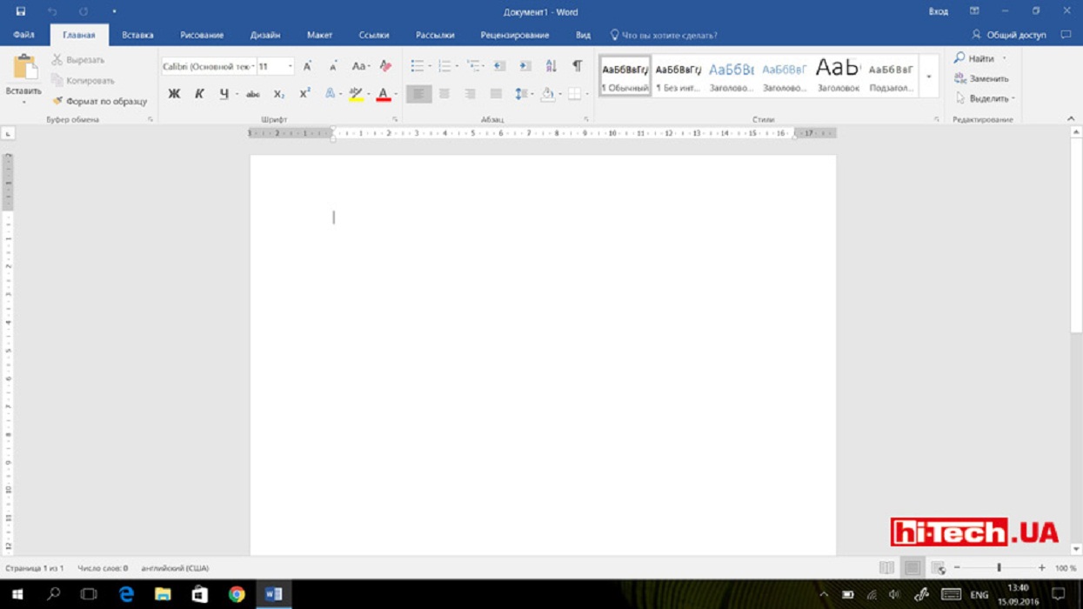Switch to the Вставка tab
Image resolution: width=1083 pixels, height=609 pixels.
(137, 35)
